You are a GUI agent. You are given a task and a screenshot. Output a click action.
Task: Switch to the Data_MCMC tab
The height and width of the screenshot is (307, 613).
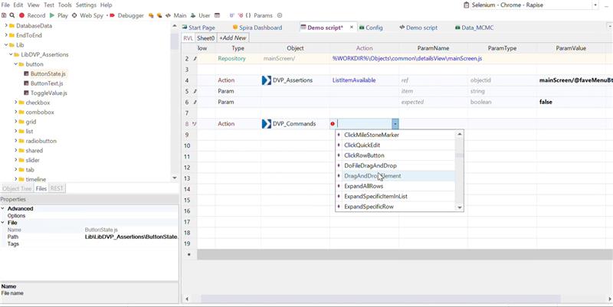point(474,28)
